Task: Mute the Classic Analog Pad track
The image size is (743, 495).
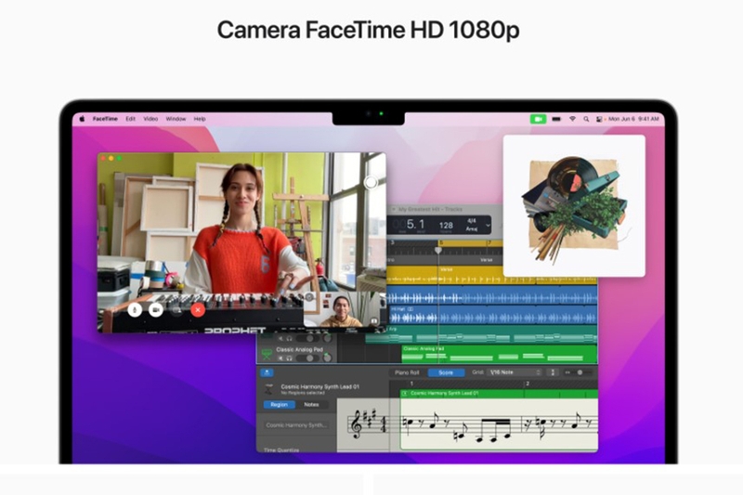Action: pyautogui.click(x=280, y=358)
